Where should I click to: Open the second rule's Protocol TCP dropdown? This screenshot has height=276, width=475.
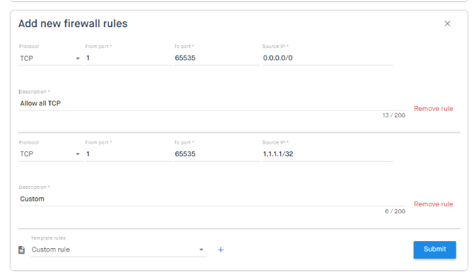[x=51, y=154]
